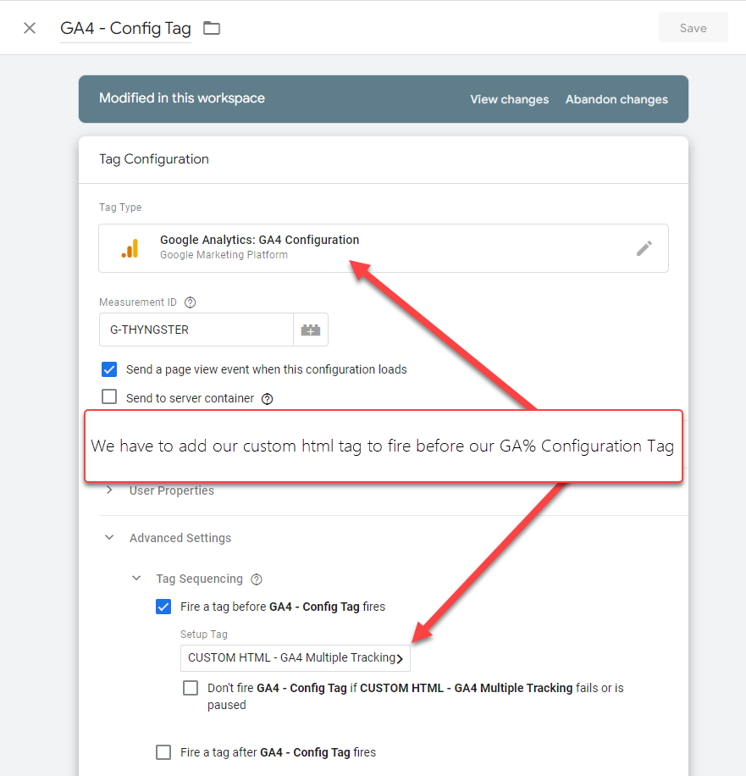Viewport: 746px width, 776px height.
Task: Click the folder icon beside tag name
Action: [x=212, y=28]
